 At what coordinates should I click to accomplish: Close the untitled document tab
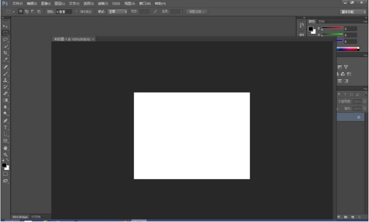[x=93, y=39]
